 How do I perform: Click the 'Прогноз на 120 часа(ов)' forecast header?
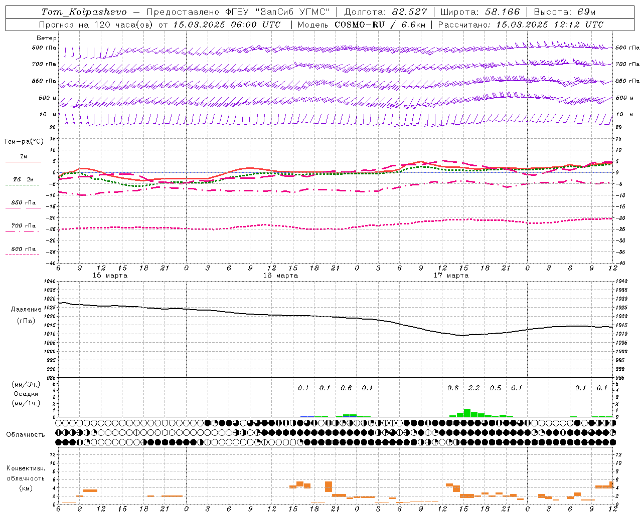(x=96, y=25)
